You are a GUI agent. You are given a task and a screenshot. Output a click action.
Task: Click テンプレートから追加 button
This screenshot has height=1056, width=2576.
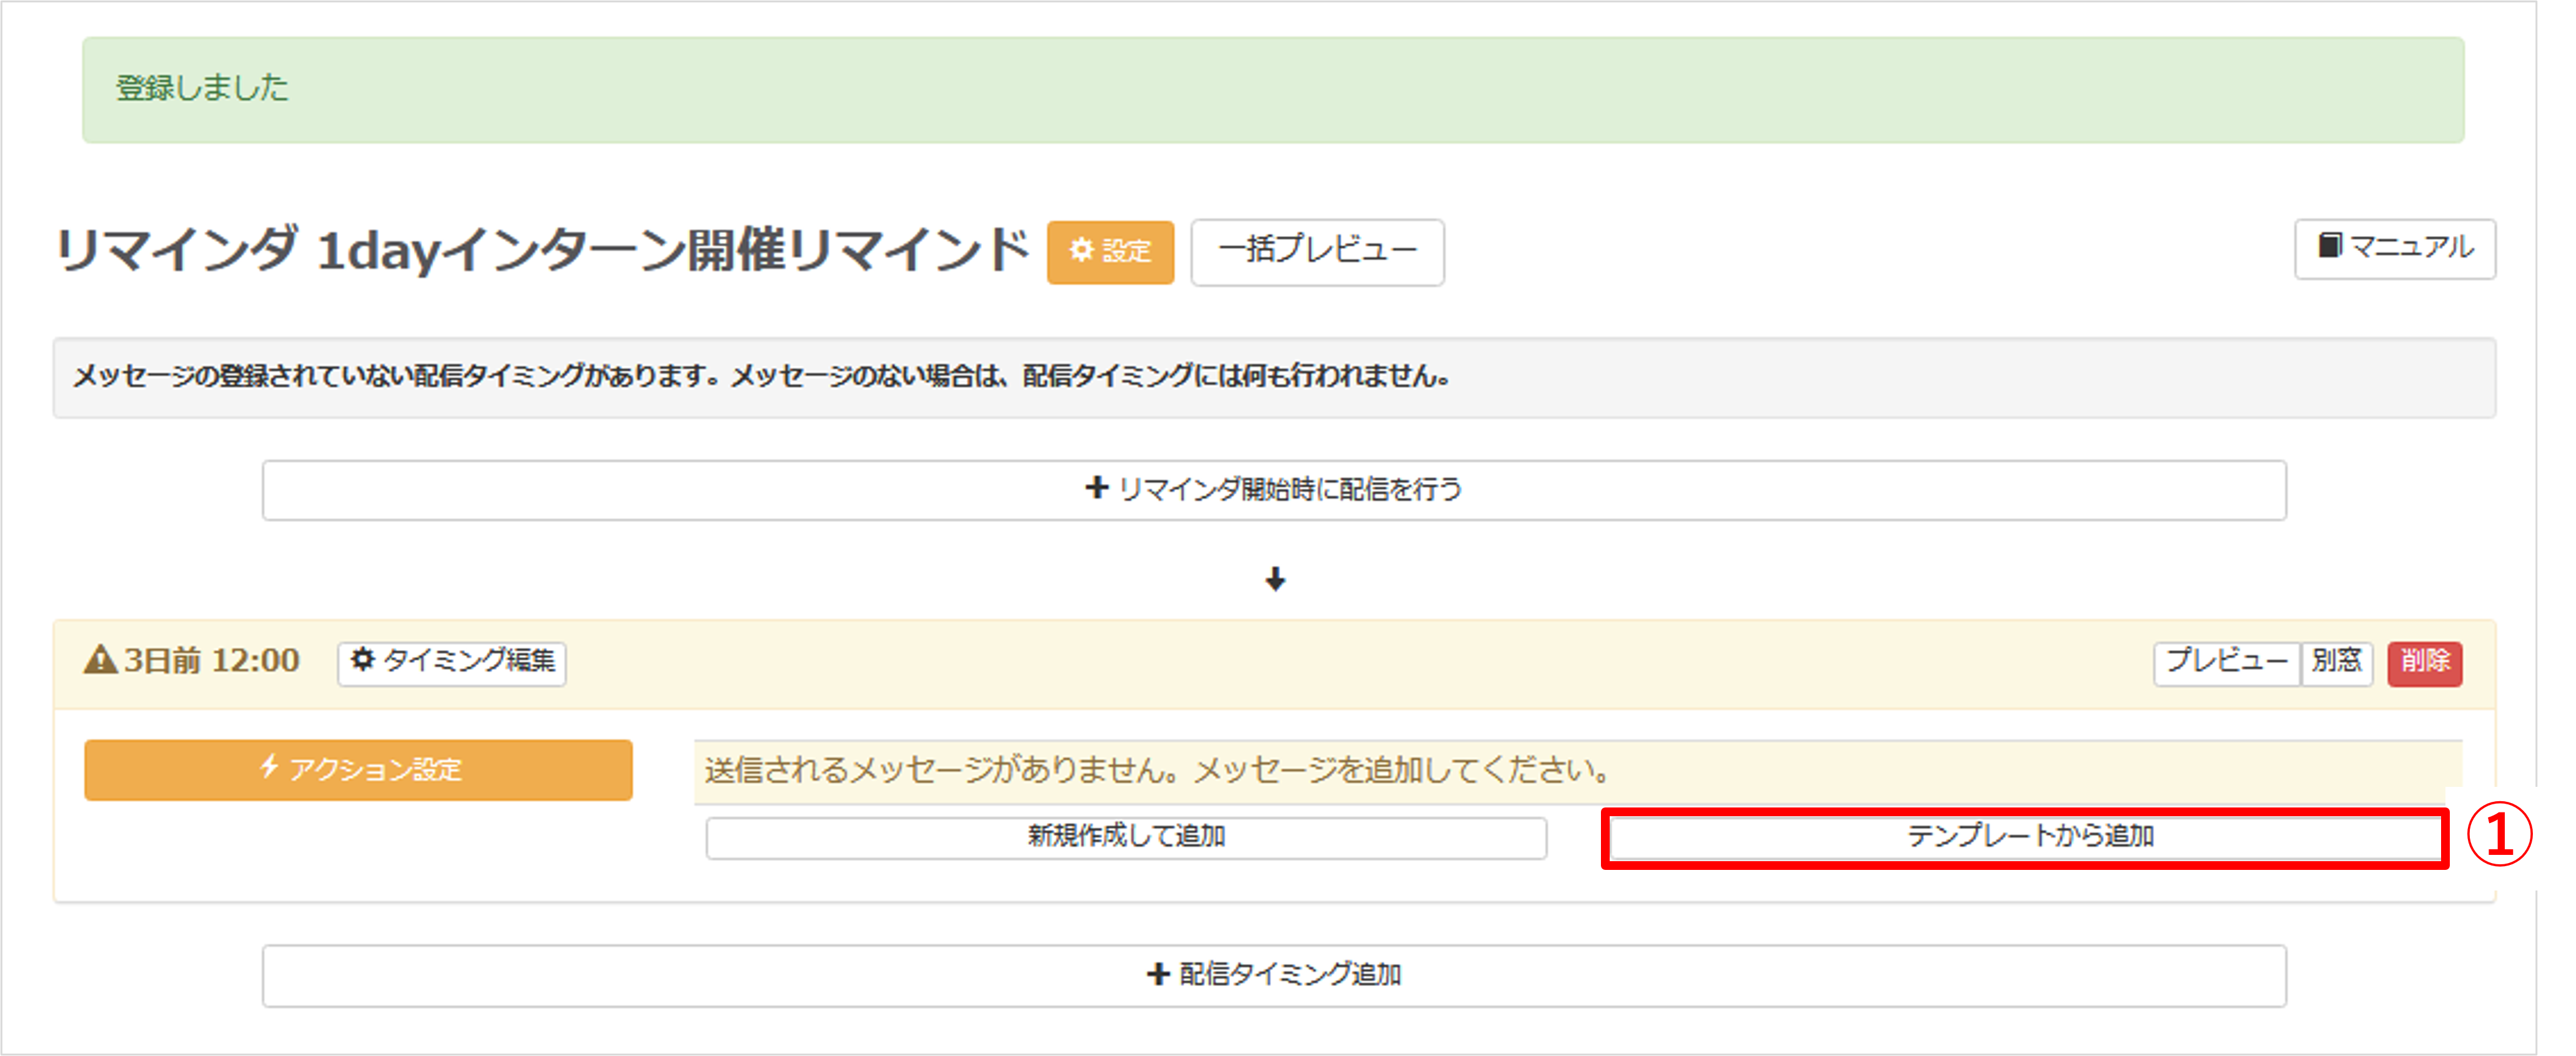click(2026, 838)
